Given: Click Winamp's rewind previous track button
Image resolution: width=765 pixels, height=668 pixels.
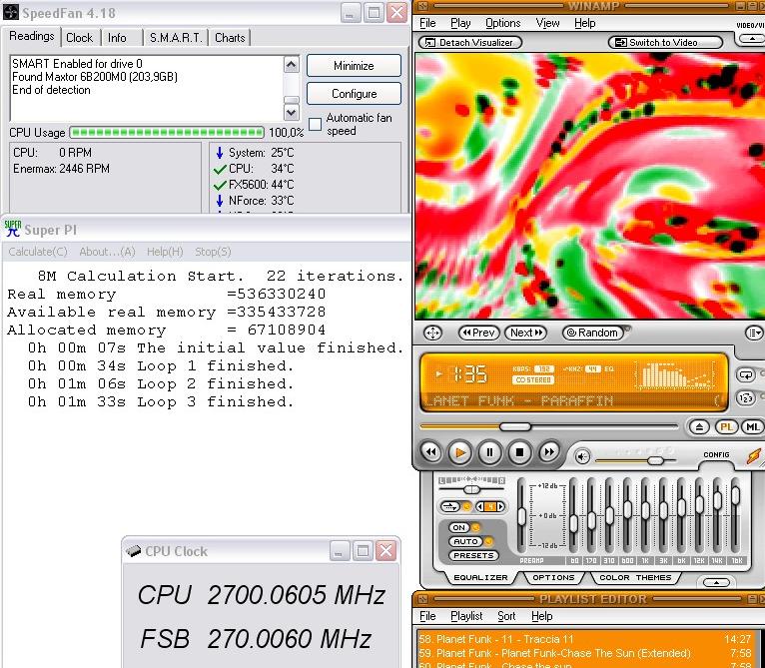Looking at the screenshot, I should coord(430,452).
